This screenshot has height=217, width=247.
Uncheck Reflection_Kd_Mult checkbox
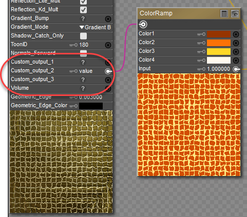click(83, 10)
